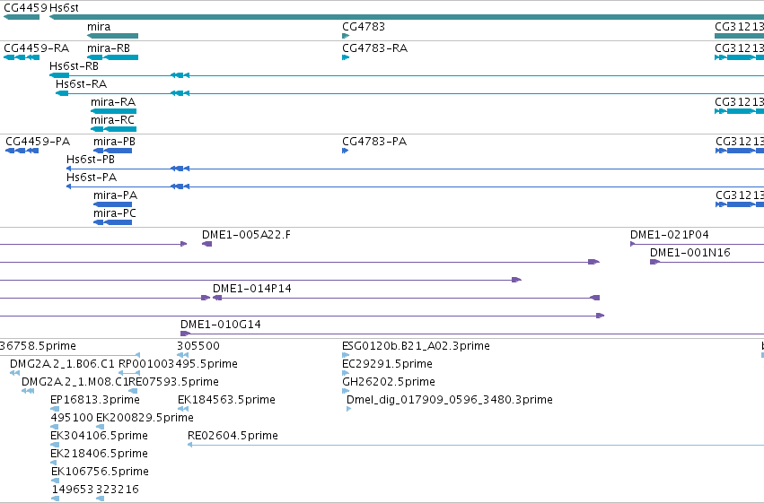Viewport: 764px width, 503px height.
Task: Click the DMG2A.2_1.B06.C1 label
Action: coord(62,364)
